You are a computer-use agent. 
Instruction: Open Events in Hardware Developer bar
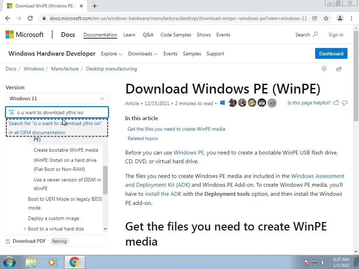pyautogui.click(x=170, y=54)
